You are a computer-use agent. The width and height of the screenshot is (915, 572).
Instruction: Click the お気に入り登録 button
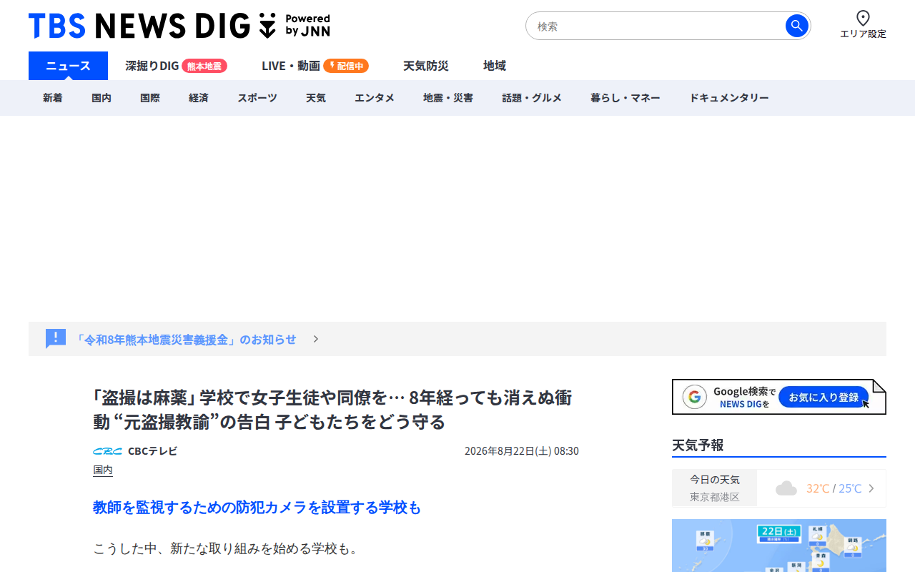(x=823, y=397)
